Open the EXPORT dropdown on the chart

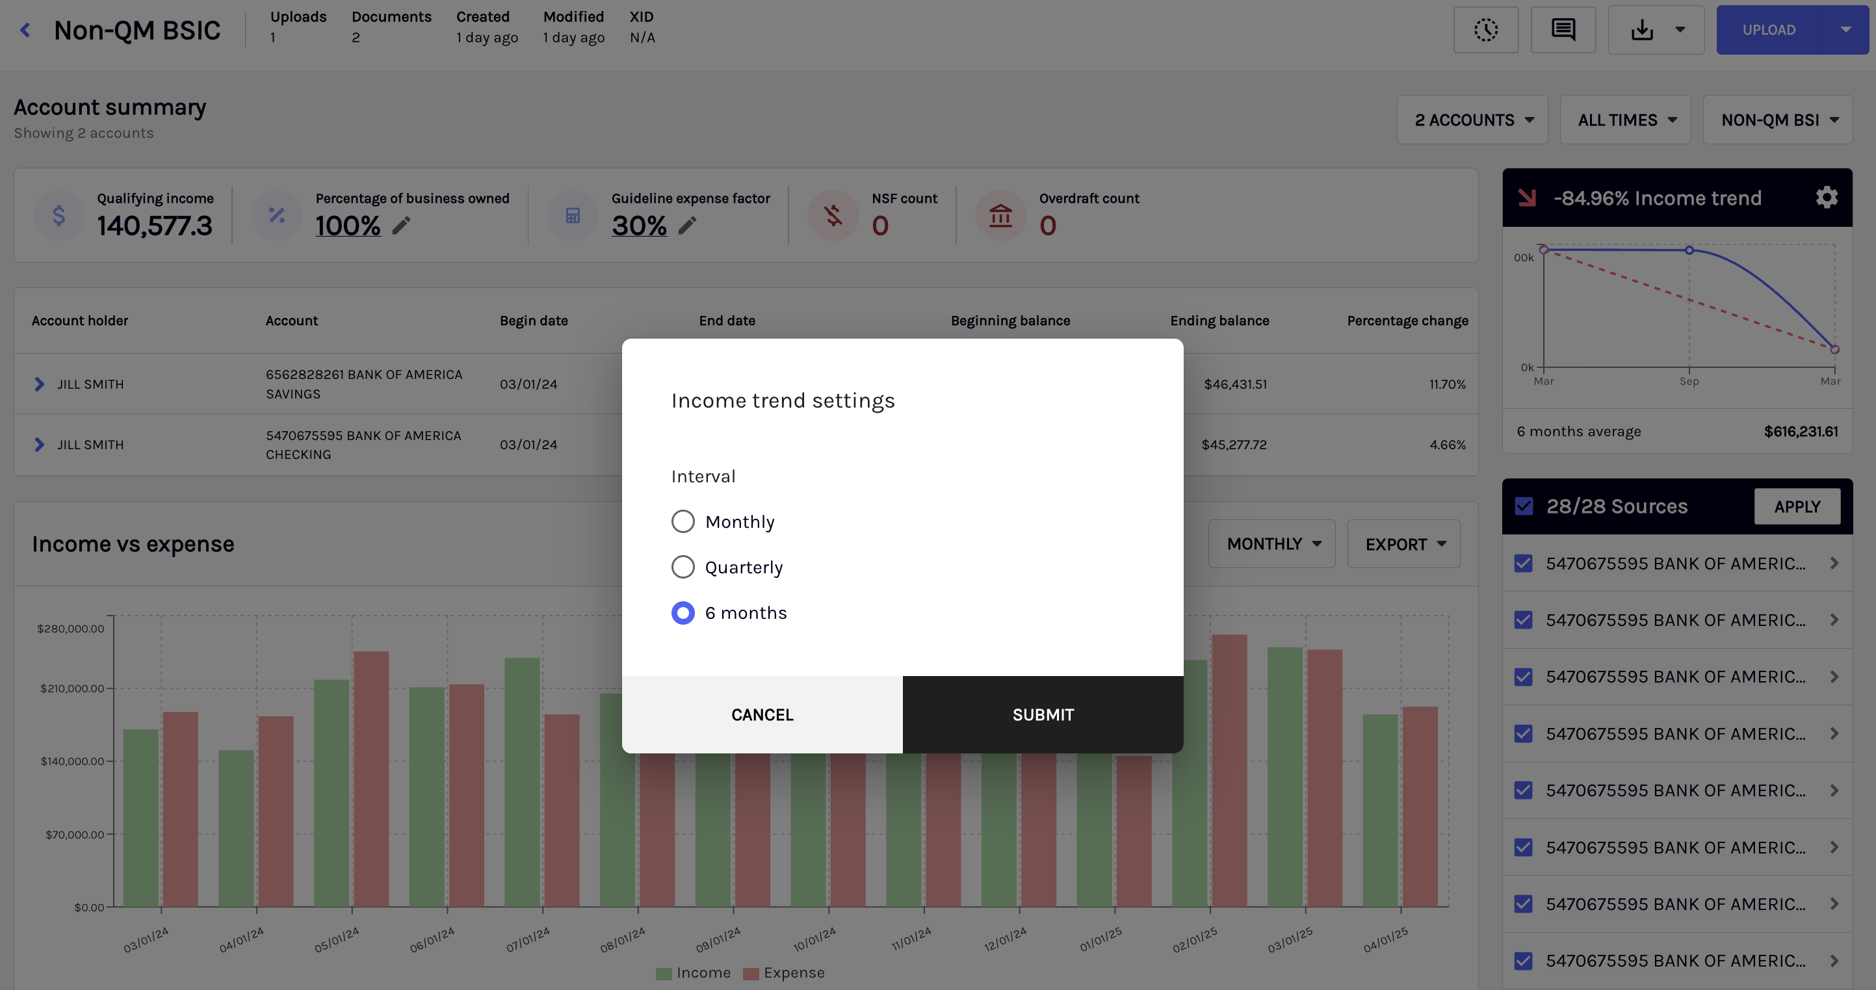[x=1403, y=543]
